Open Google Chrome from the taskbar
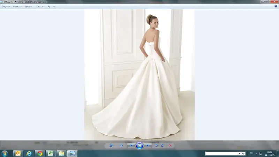This screenshot has width=279, height=157. click(x=40, y=154)
